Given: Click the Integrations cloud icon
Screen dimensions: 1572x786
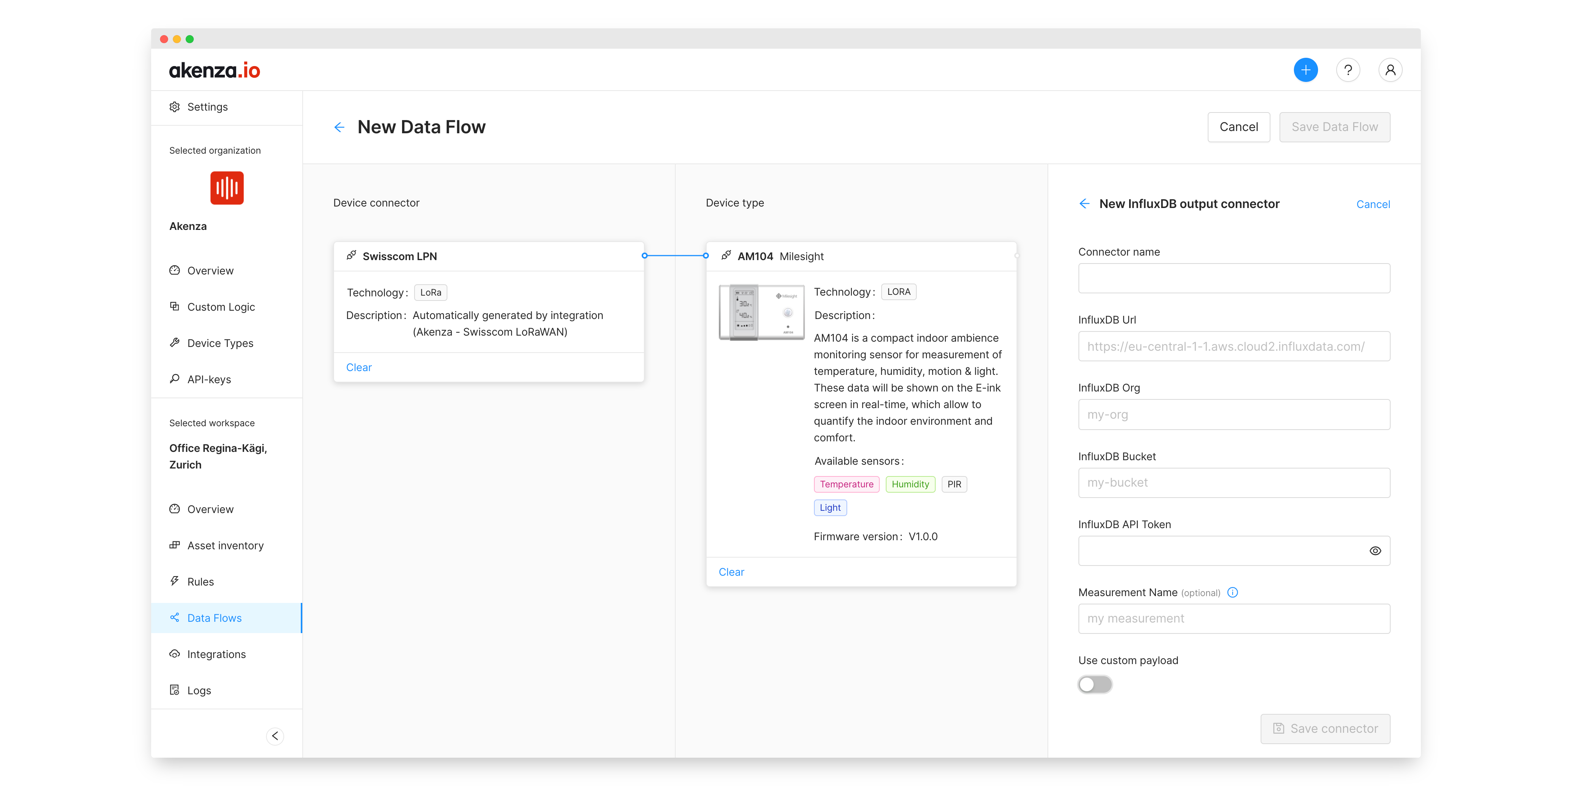Looking at the screenshot, I should point(175,654).
